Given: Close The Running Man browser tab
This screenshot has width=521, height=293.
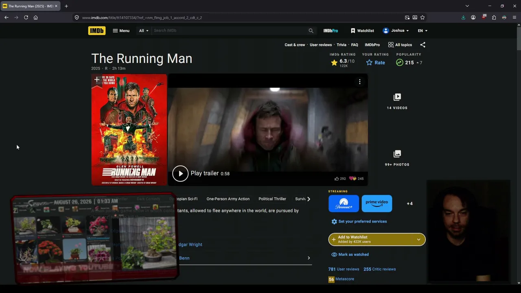Looking at the screenshot, I should click(56, 6).
